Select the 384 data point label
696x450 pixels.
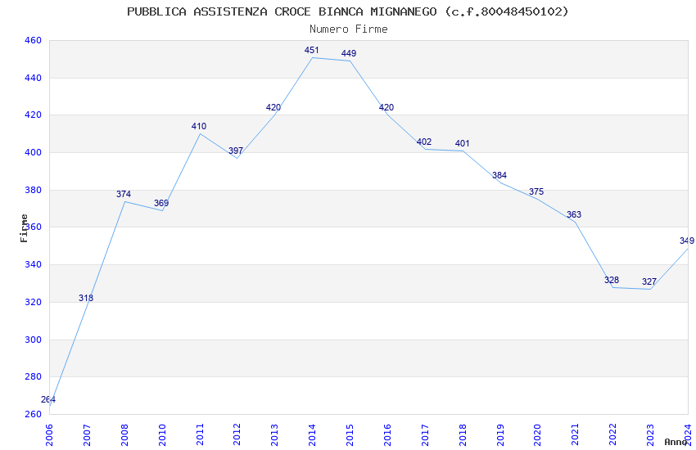click(x=499, y=175)
